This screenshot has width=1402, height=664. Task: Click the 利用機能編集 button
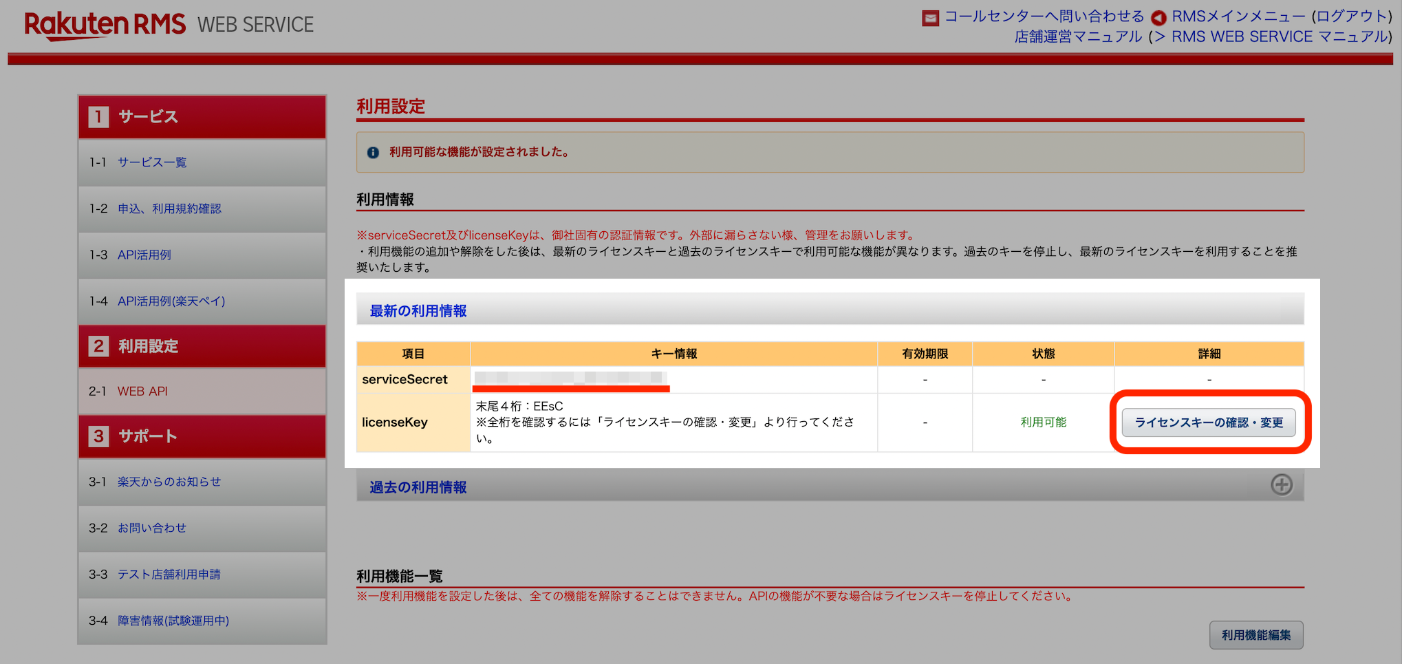tap(1255, 635)
